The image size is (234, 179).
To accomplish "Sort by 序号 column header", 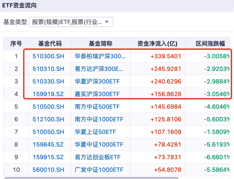I will (x=16, y=44).
